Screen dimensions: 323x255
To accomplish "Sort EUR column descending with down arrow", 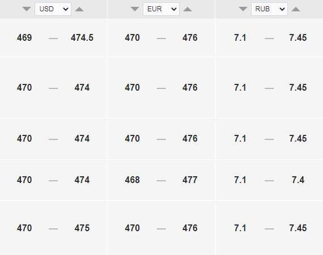I will pos(135,9).
